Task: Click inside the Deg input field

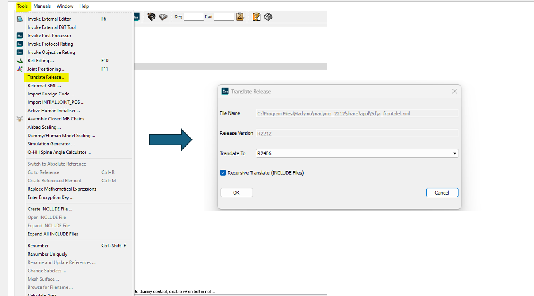Action: click(193, 17)
